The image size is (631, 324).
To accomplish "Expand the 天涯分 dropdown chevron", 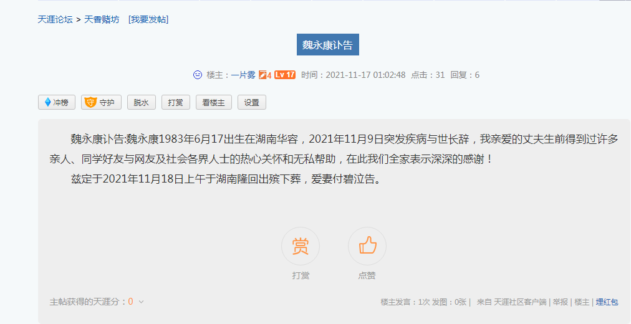I will [x=142, y=302].
